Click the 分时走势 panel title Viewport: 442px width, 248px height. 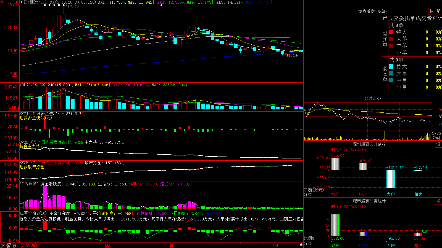[x=372, y=98]
